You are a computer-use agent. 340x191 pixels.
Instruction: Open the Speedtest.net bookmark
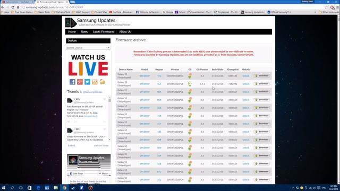[199, 12]
